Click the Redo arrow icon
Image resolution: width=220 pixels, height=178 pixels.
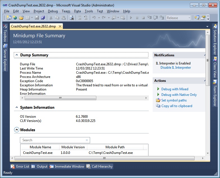pyautogui.click(x=104, y=18)
